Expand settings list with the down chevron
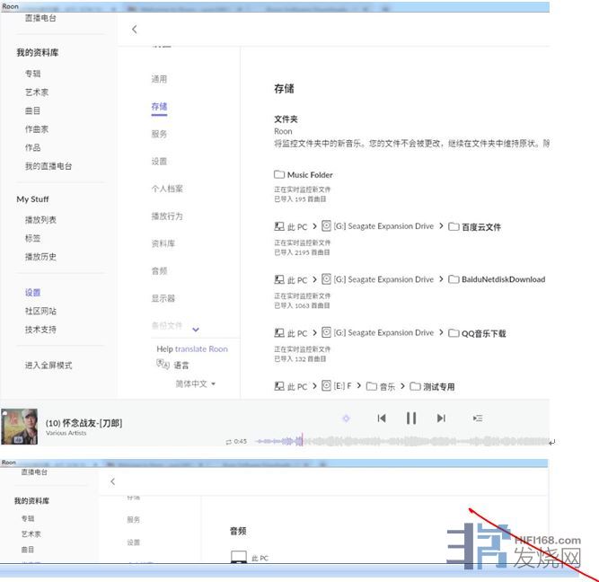 (x=196, y=330)
